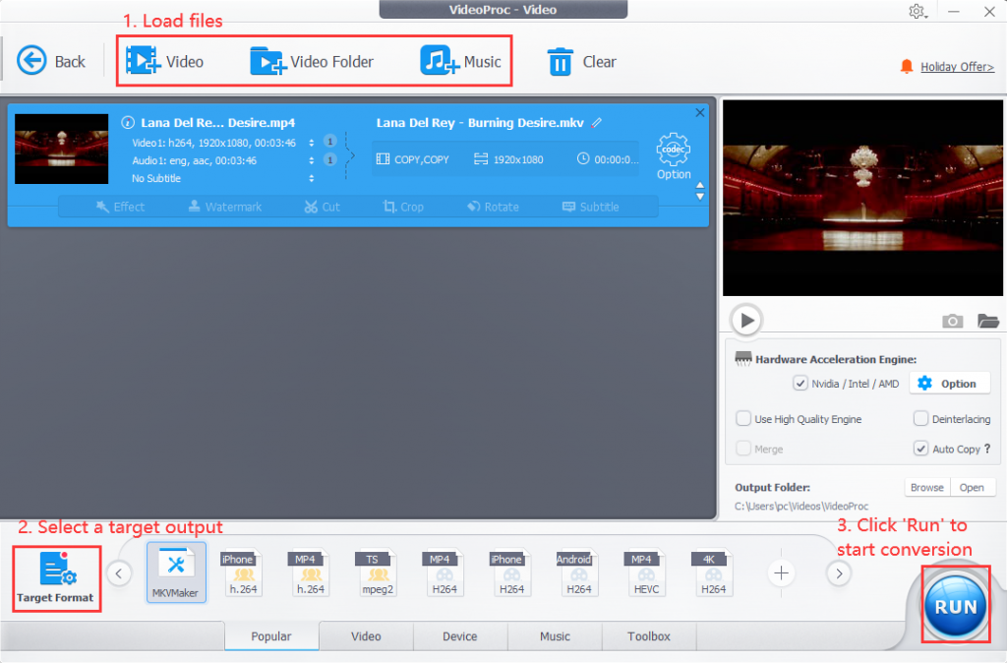1007x663 pixels.
Task: Enable the Deinterlacing checkbox
Action: click(920, 419)
